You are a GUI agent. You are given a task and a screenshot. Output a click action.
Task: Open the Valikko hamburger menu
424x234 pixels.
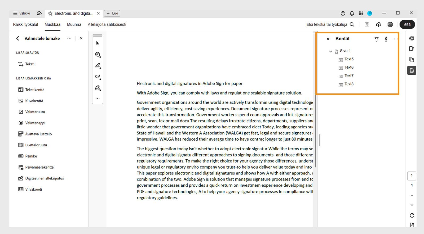pos(22,13)
